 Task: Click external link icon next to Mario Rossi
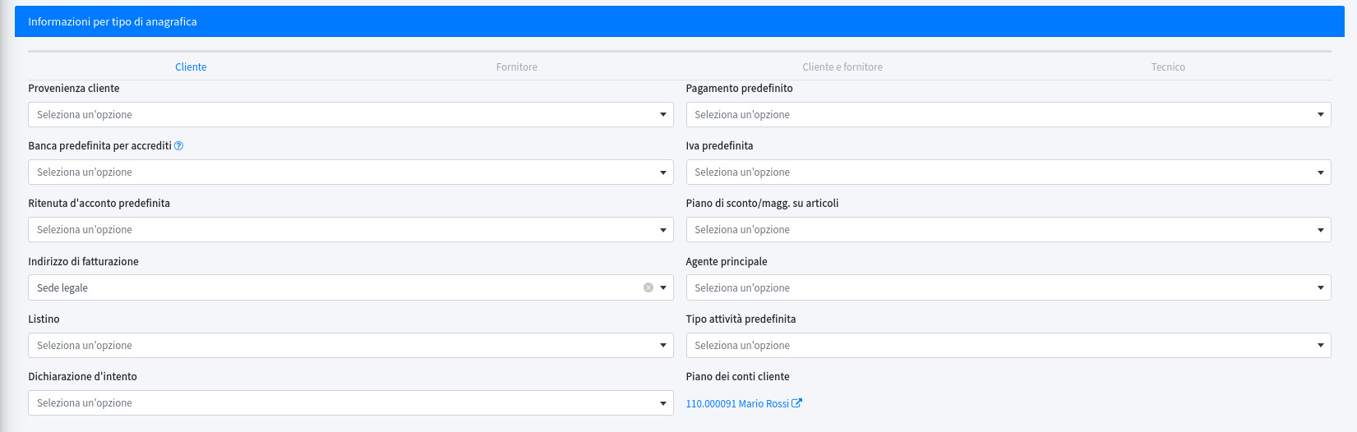coord(796,403)
